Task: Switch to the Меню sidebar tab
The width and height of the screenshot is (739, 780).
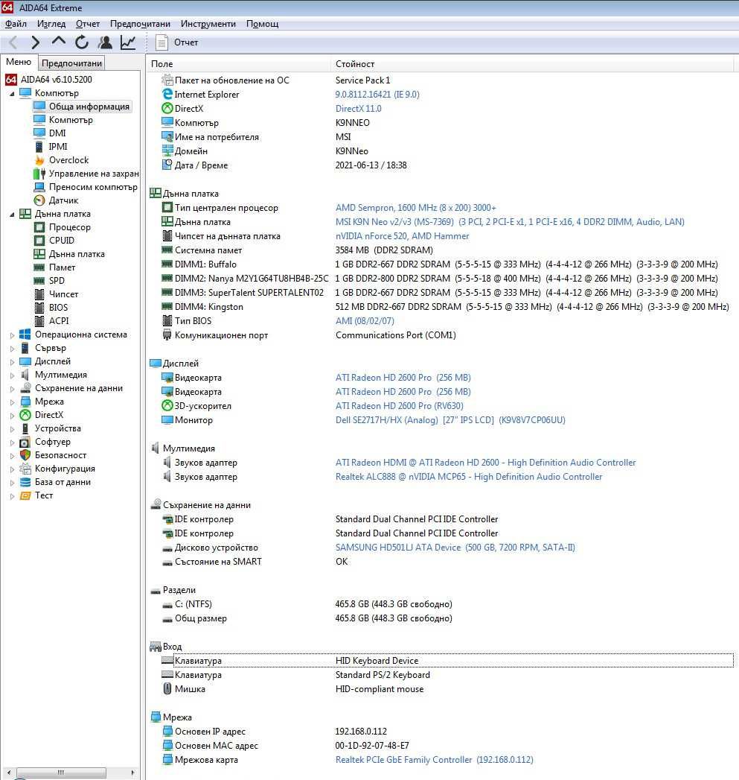Action: (x=19, y=62)
